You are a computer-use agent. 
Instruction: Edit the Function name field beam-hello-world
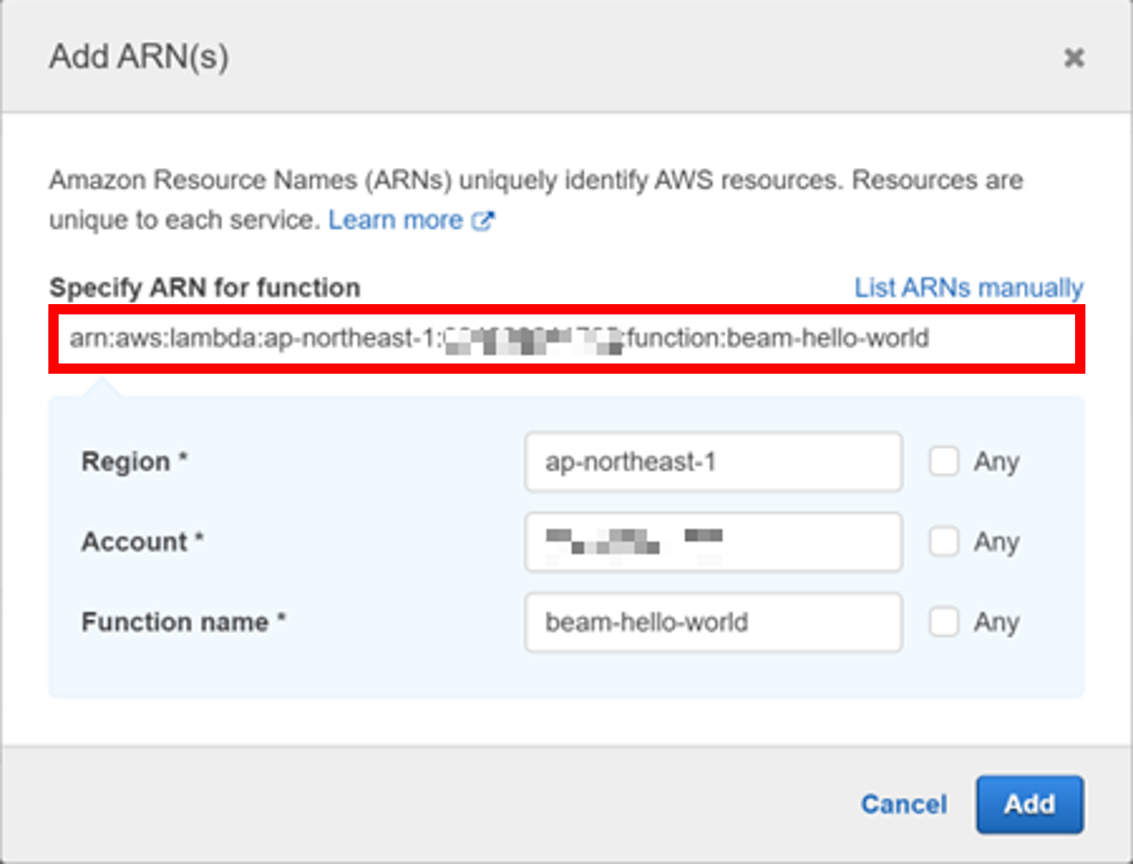tap(712, 623)
